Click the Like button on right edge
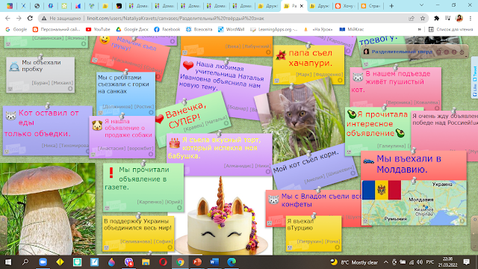The image size is (478, 269). (475, 90)
